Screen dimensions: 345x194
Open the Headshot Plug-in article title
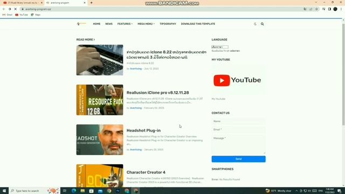143,130
